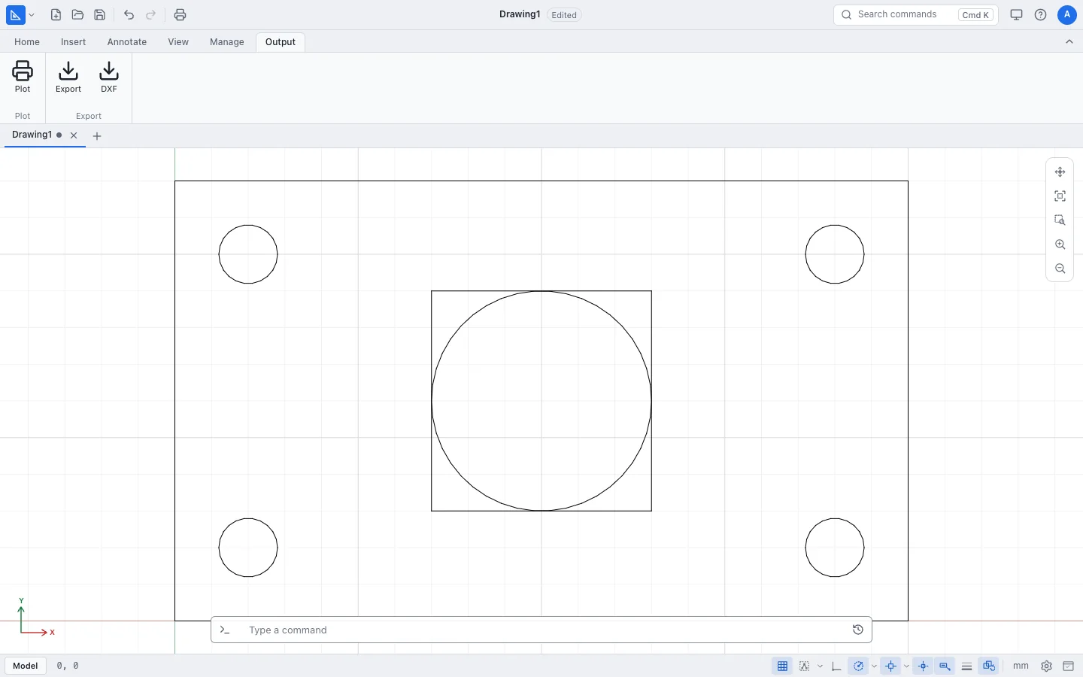Screen dimensions: 1083x677
Task: Zoom to extents in the view controls
Action: click(1060, 196)
